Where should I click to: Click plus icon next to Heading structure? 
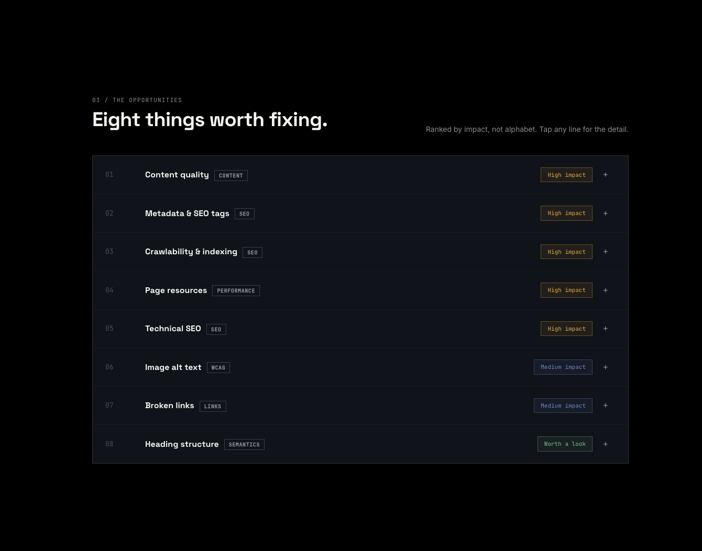[x=605, y=444]
